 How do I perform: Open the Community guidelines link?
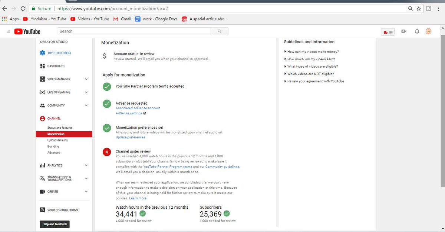click(222, 167)
